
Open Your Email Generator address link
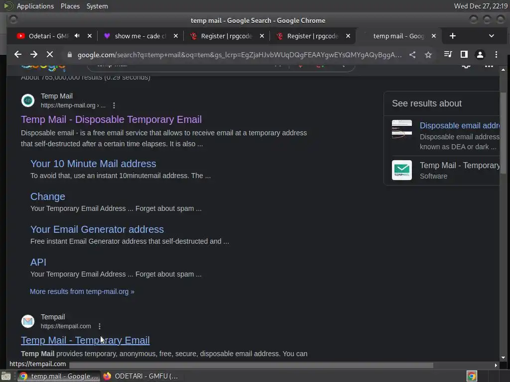pos(97,229)
